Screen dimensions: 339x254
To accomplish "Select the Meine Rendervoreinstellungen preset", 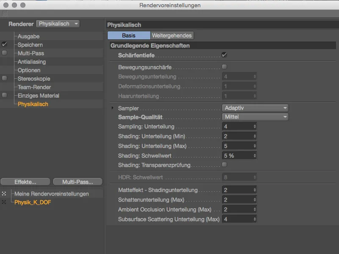I will click(51, 194).
